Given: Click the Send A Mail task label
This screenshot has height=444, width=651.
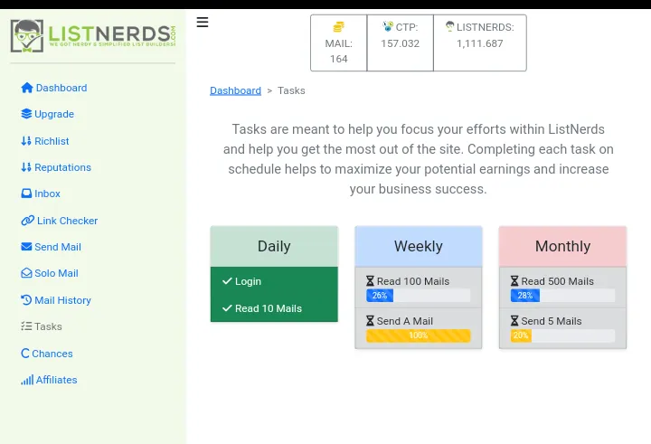Looking at the screenshot, I should tap(404, 321).
